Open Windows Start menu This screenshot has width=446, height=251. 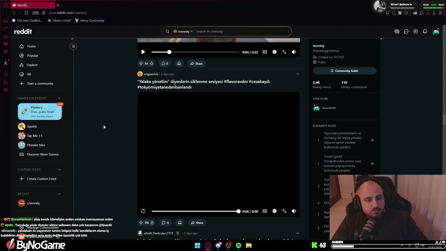[198, 245]
